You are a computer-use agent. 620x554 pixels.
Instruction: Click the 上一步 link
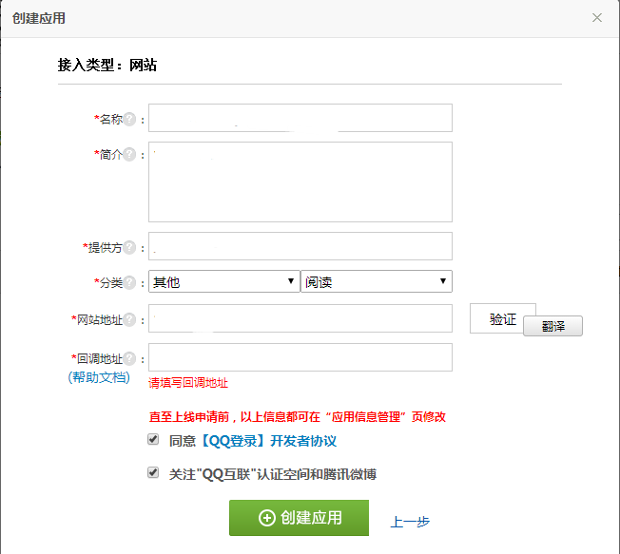click(x=410, y=522)
